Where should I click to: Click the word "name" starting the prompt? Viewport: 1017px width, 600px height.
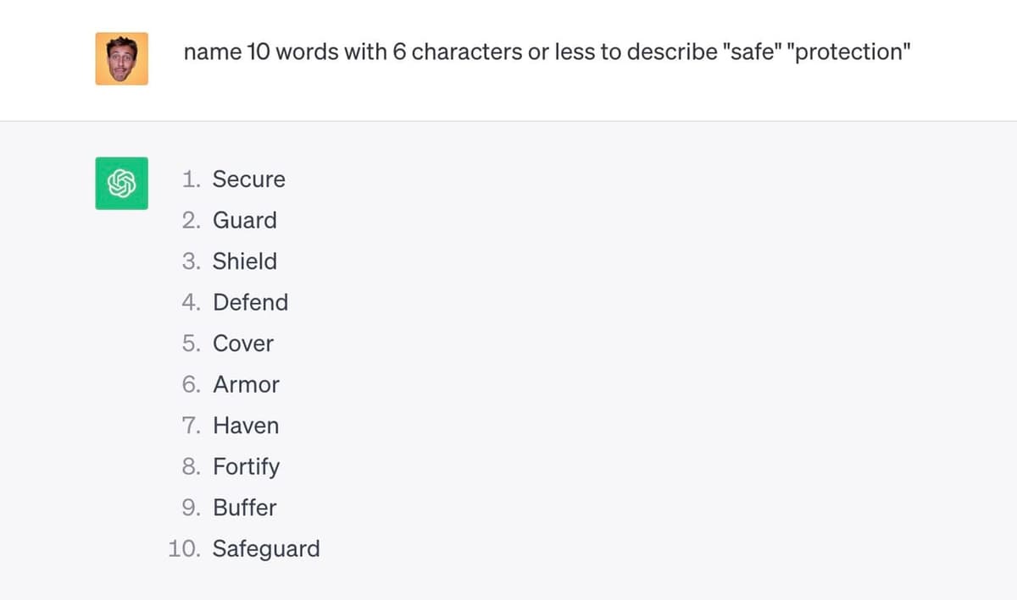212,52
